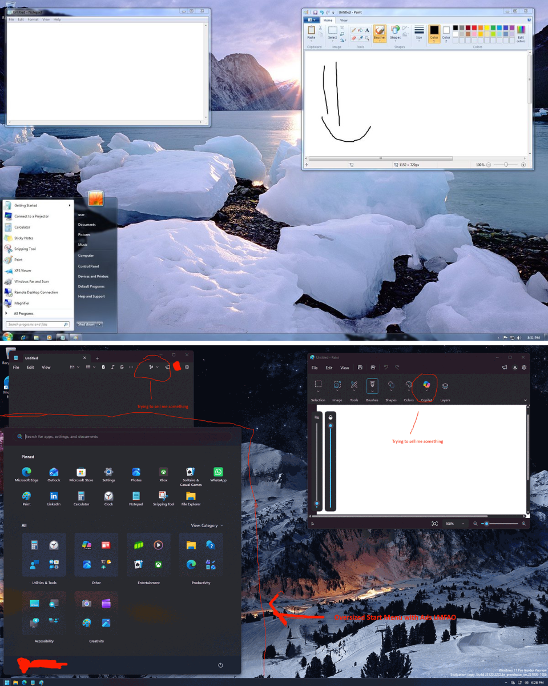Image resolution: width=548 pixels, height=686 pixels.
Task: Open the Size dropdown in classic Paint
Action: pos(419,34)
